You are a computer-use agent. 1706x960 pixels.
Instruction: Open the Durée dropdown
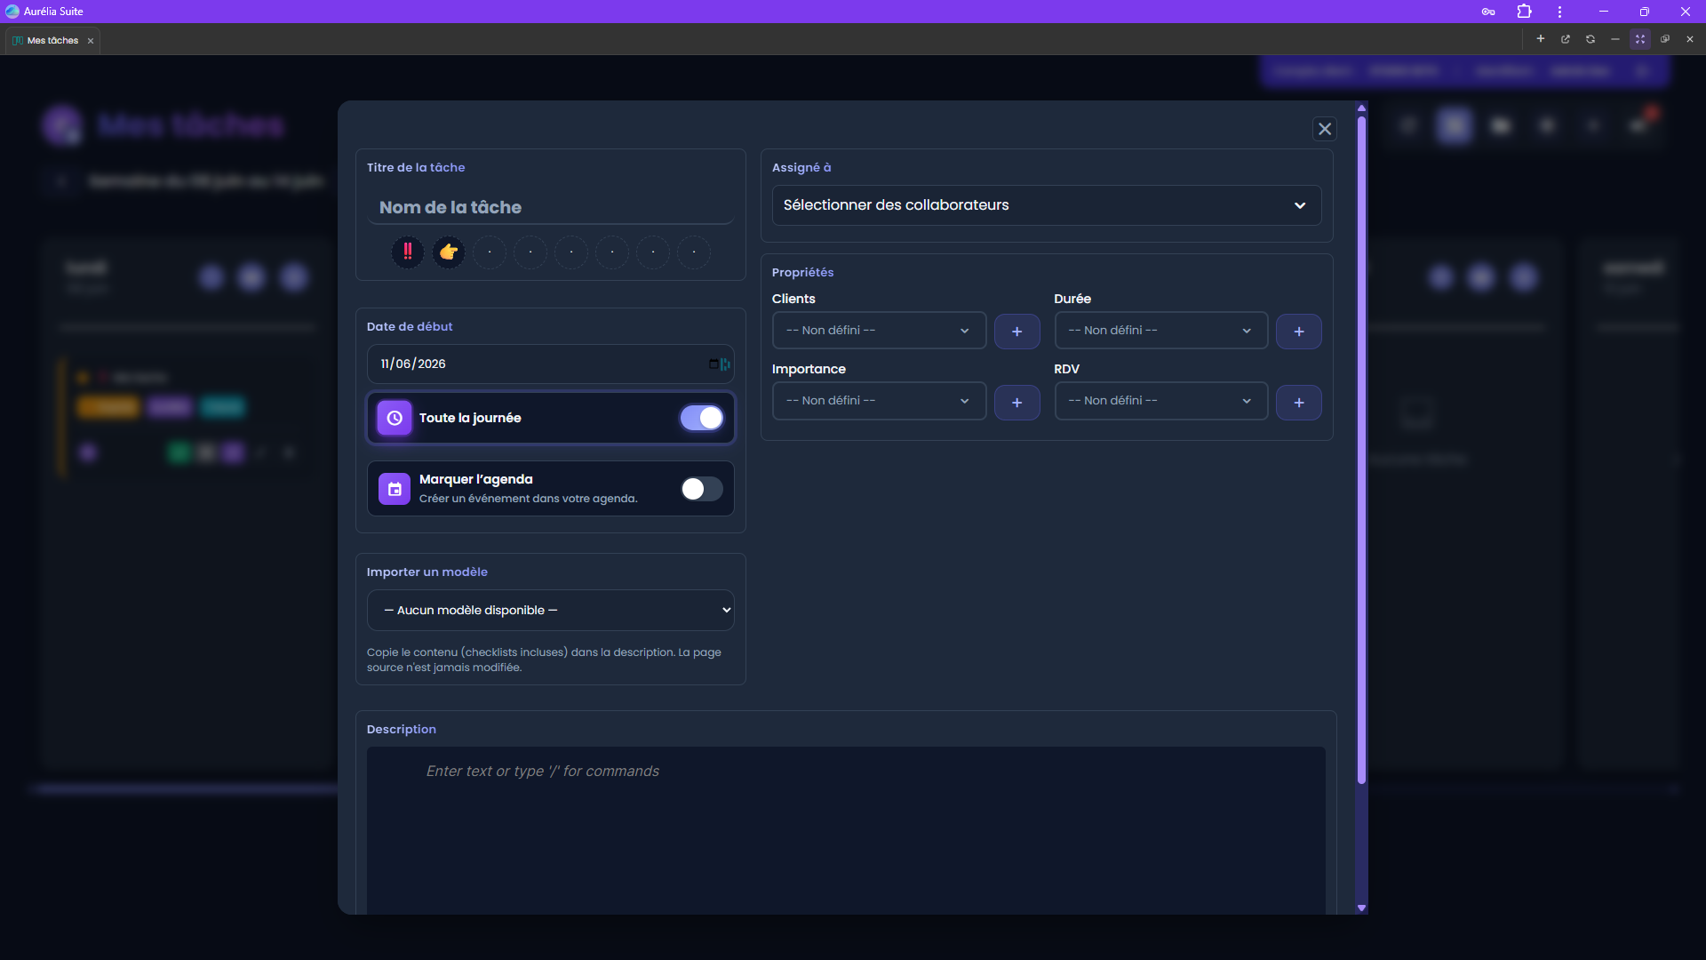(1160, 331)
